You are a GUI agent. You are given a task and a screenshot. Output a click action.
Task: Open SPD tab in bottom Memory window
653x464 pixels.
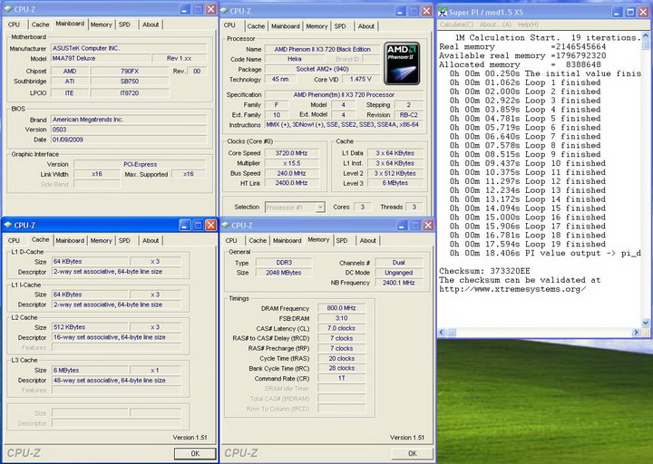(342, 240)
